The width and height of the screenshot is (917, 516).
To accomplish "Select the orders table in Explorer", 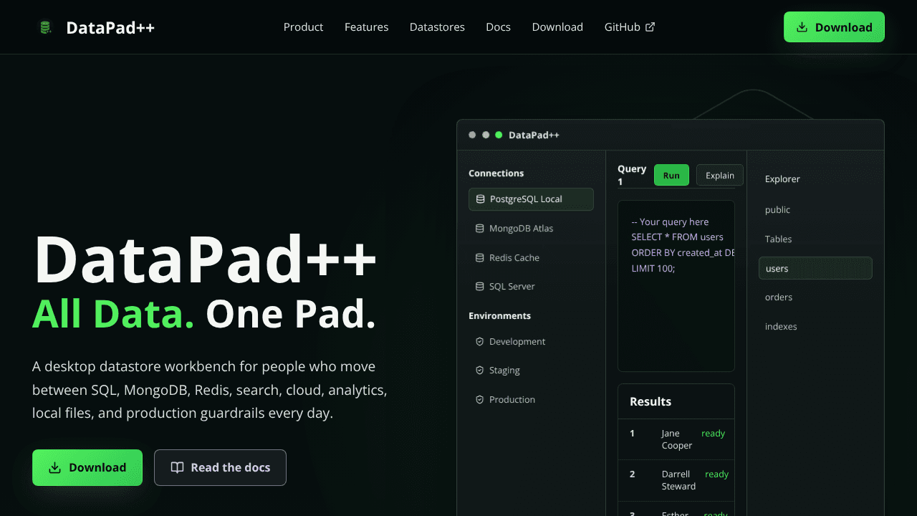I will coord(815,297).
